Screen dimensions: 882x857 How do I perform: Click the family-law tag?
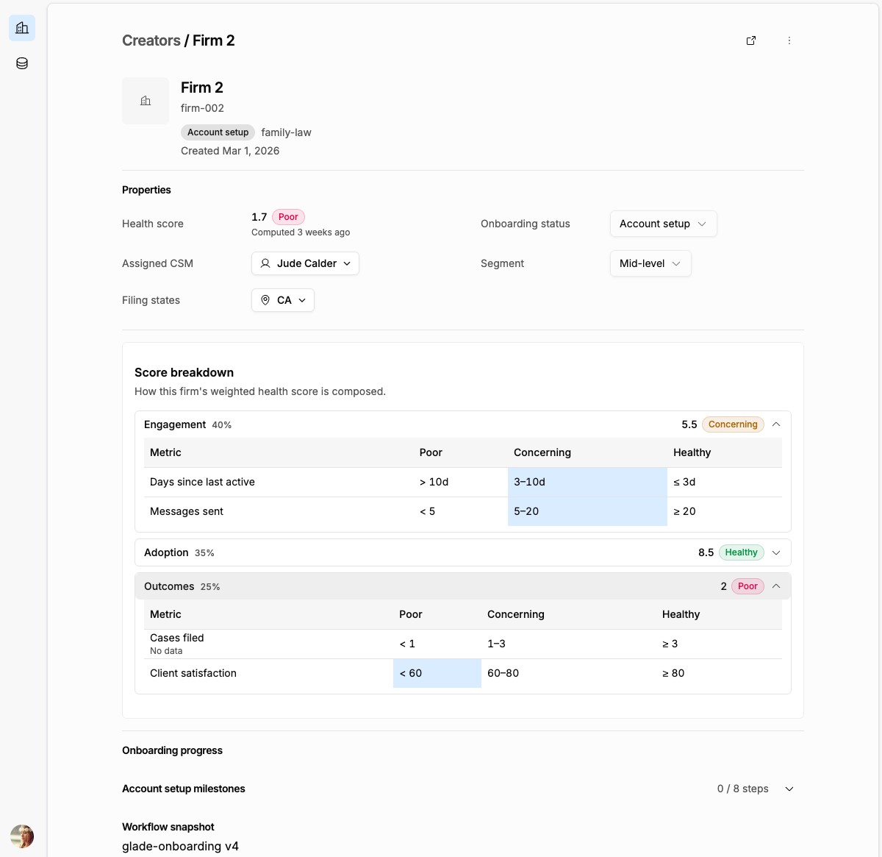tap(286, 132)
